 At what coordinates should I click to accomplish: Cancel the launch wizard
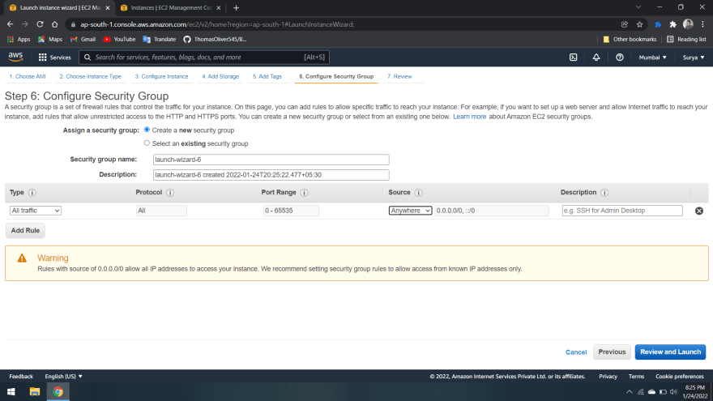coord(576,352)
